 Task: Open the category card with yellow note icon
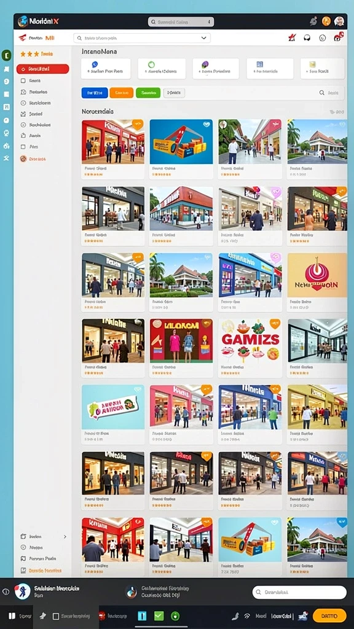pyautogui.click(x=322, y=68)
